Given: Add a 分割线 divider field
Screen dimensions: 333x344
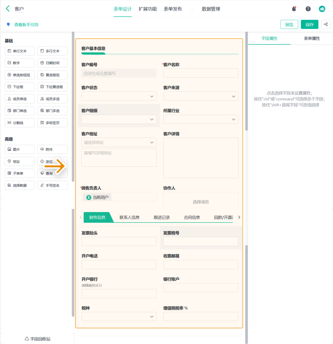Looking at the screenshot, I should pos(20,123).
